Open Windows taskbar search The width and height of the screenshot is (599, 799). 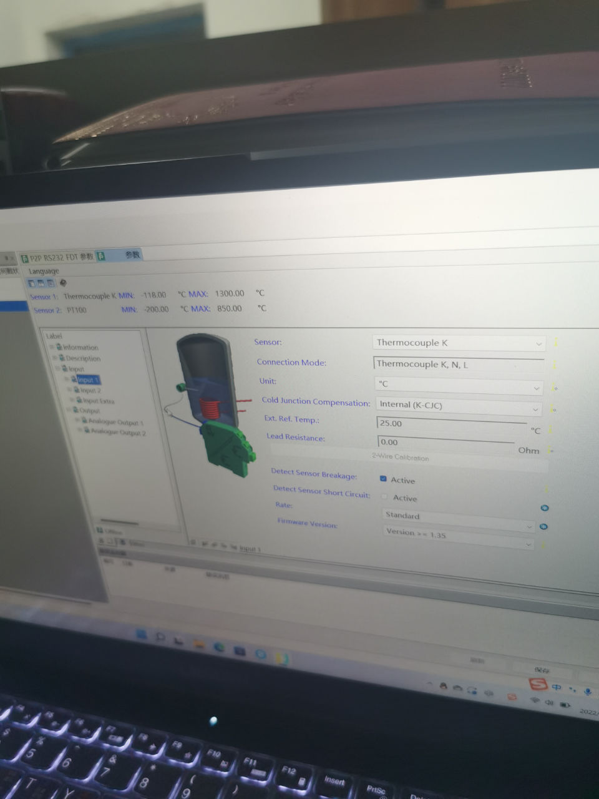[x=160, y=637]
